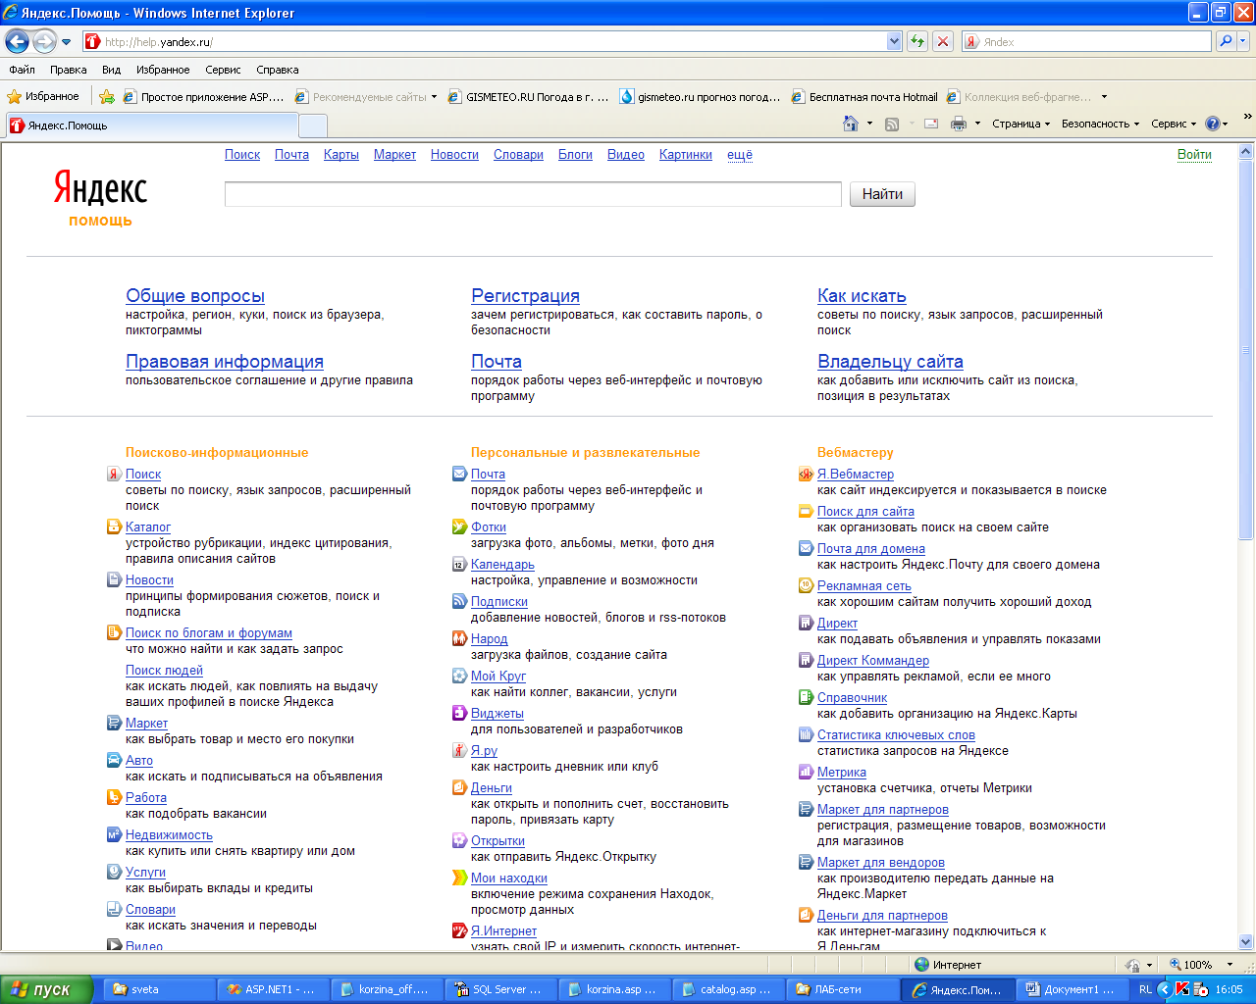Open the Правовая информация link

[225, 361]
